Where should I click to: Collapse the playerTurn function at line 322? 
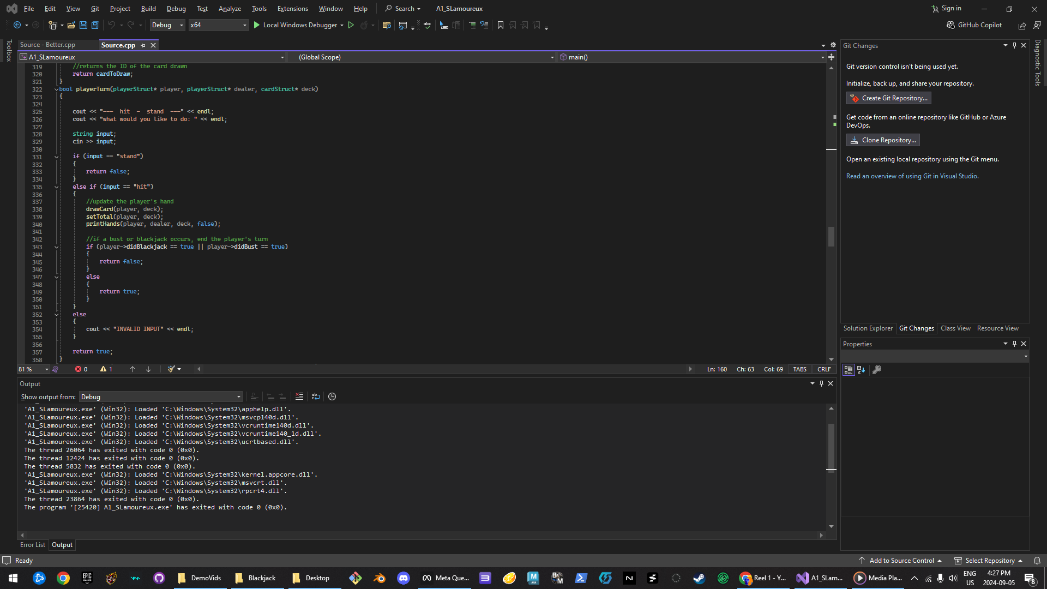coord(56,89)
